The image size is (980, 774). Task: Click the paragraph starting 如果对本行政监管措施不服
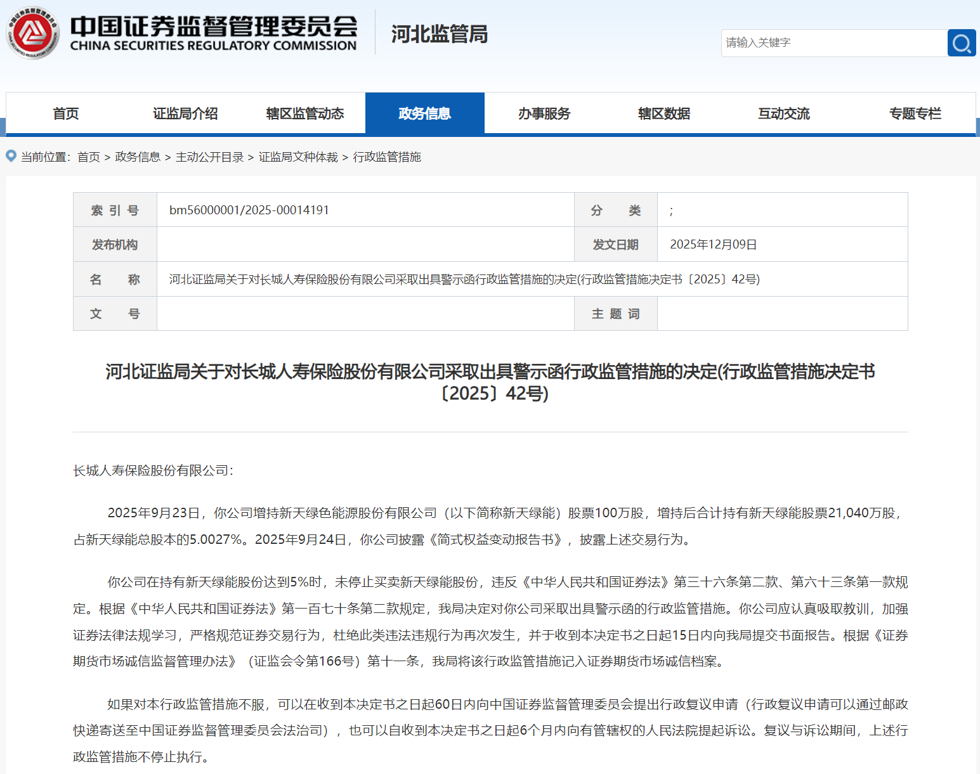tap(490, 730)
